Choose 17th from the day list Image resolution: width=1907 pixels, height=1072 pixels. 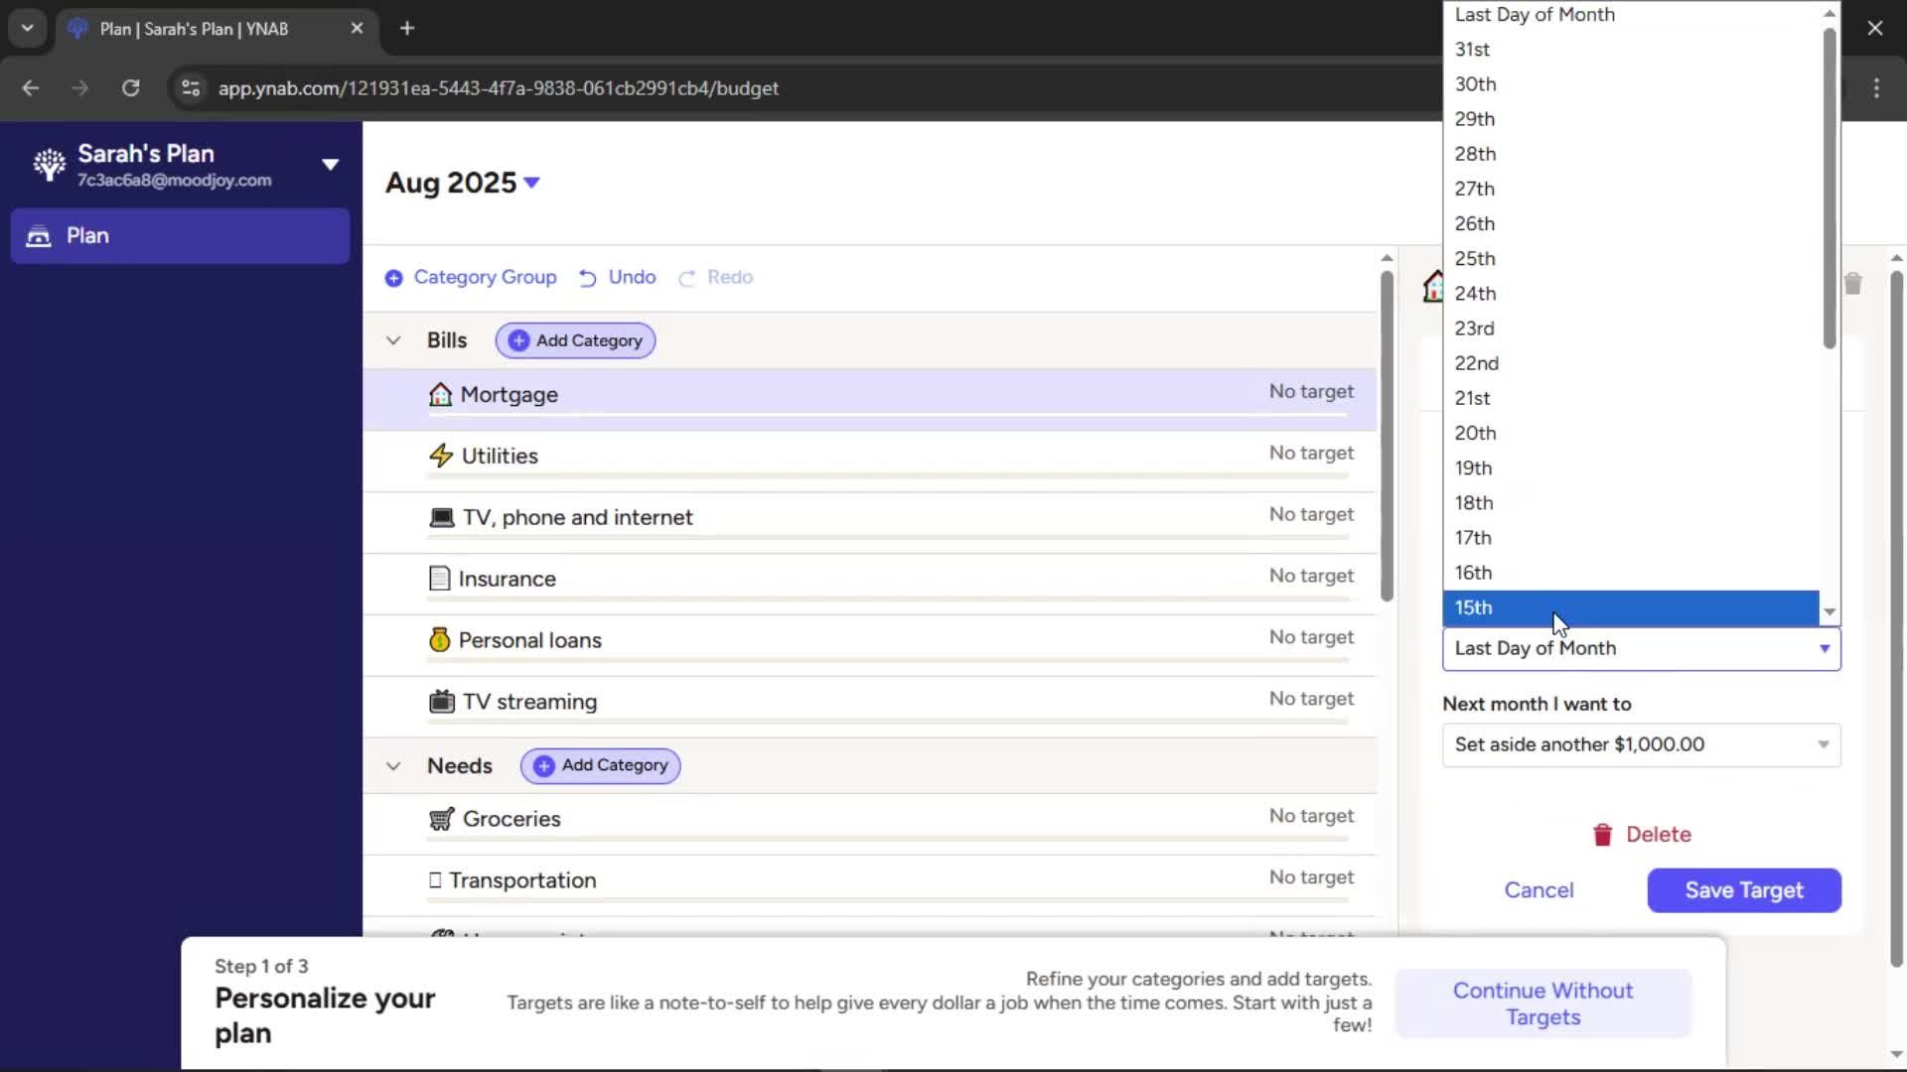click(1631, 538)
